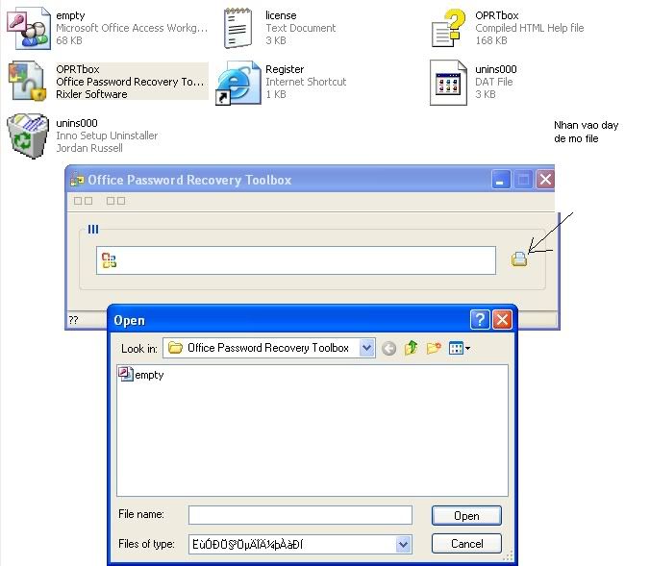
Task: Select the 'Jordan Russell' text under unins000
Action: point(89,148)
